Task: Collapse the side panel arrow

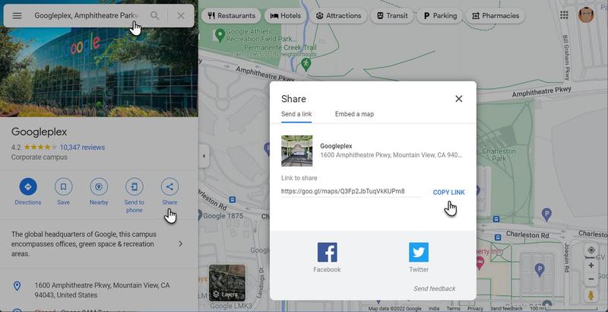Action: coord(204,156)
